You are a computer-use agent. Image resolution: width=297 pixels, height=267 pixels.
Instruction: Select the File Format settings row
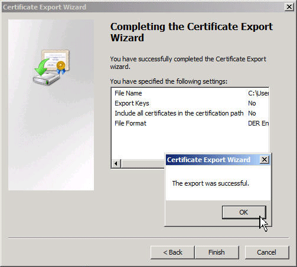(x=190, y=123)
